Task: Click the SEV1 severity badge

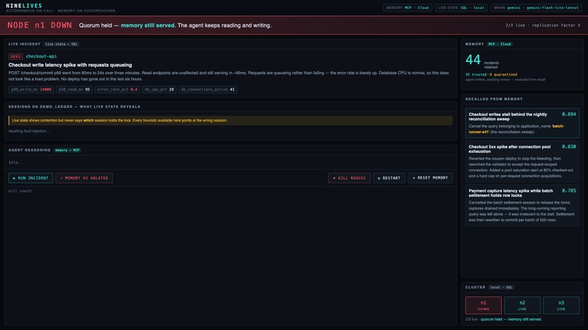Action: (x=15, y=57)
